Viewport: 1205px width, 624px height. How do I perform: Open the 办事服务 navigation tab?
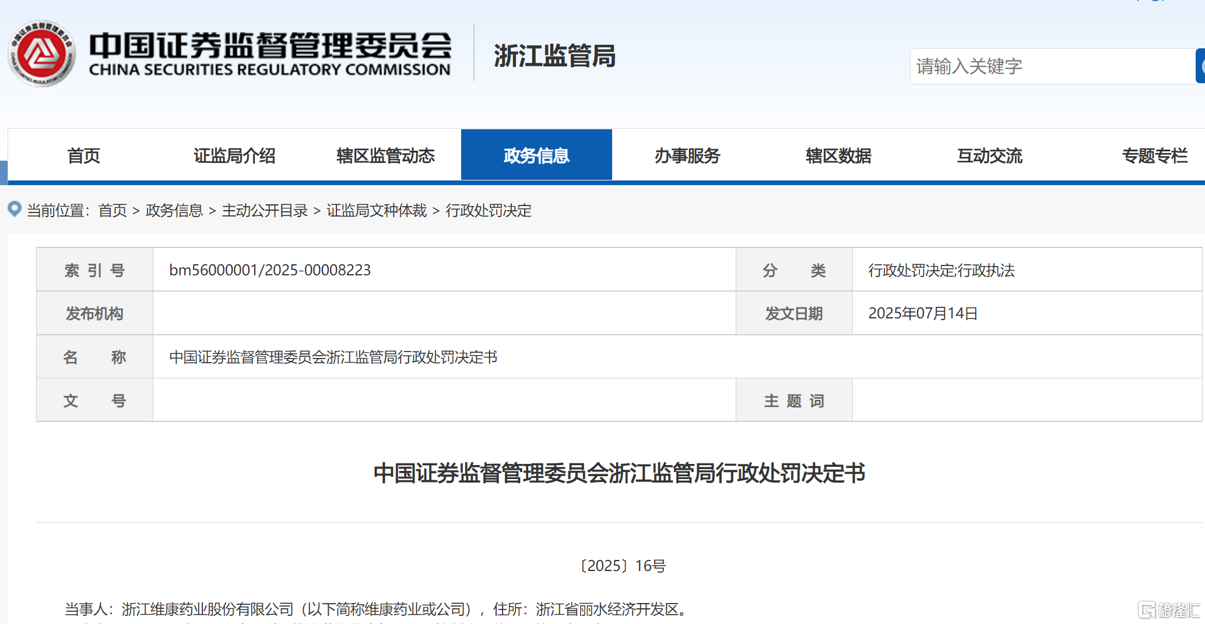(687, 155)
